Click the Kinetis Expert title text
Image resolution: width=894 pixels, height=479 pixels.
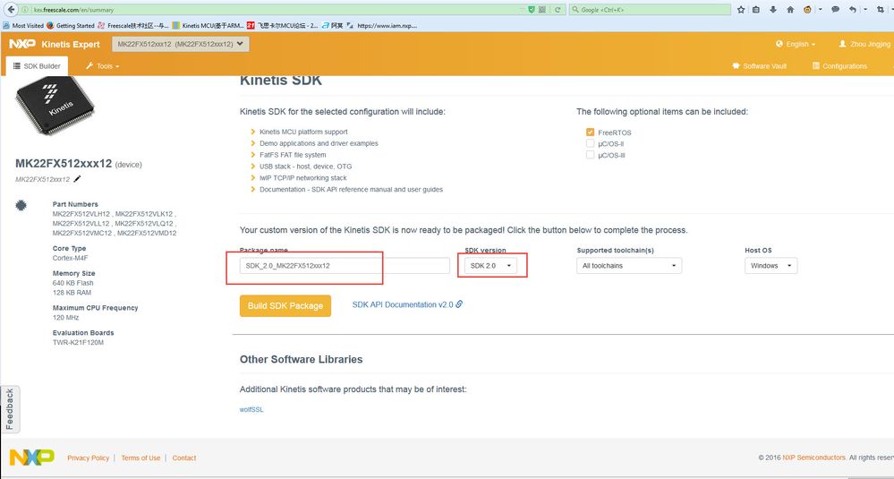71,44
